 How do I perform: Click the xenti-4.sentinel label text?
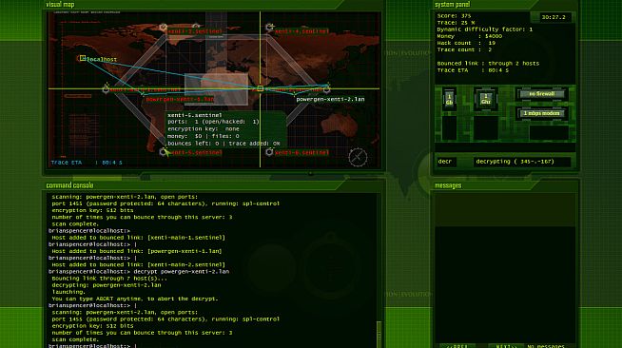(x=301, y=31)
